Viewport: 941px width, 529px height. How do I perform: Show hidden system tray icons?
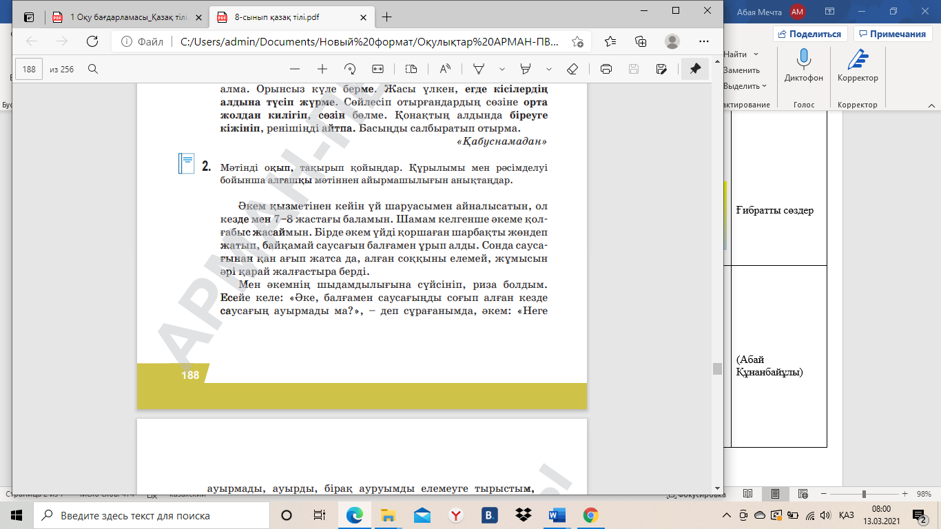(727, 515)
